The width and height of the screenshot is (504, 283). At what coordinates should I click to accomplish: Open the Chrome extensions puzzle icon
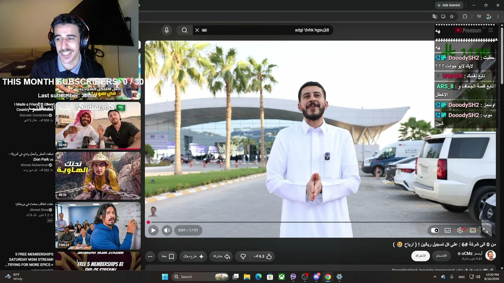tap(465, 17)
